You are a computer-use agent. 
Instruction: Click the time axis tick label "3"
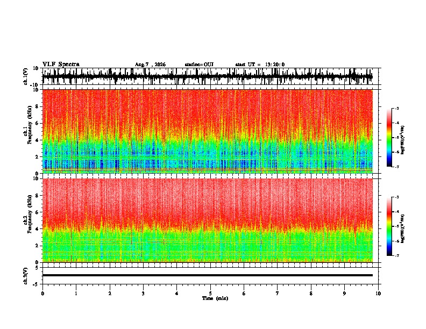tap(143, 294)
